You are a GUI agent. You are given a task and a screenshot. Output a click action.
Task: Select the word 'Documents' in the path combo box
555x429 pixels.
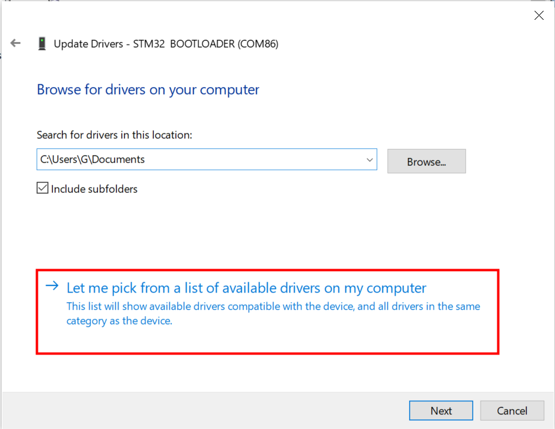tap(118, 159)
